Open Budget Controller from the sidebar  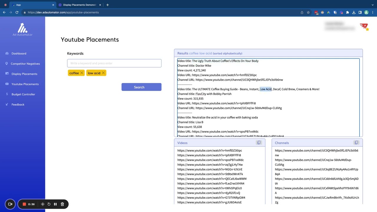(23, 94)
